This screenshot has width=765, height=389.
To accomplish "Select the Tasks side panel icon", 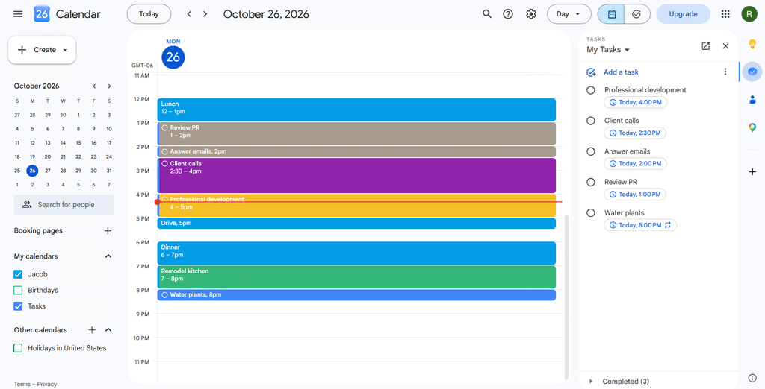I will tap(752, 72).
